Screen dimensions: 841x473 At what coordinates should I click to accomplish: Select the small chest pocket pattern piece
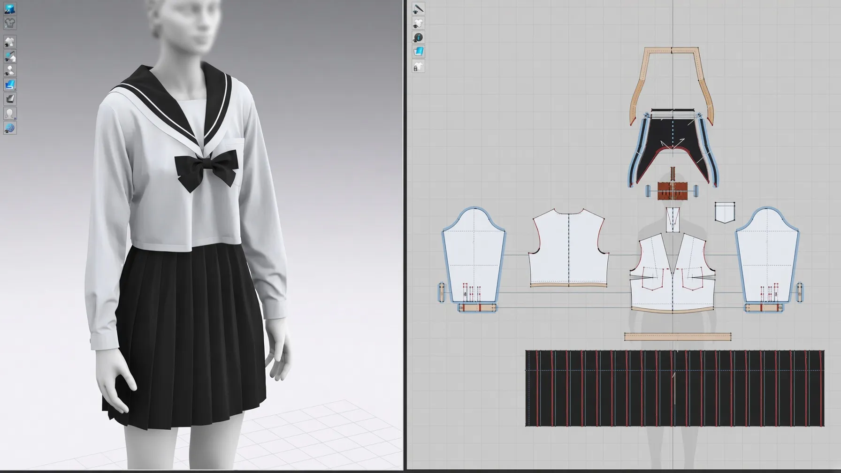click(x=725, y=213)
